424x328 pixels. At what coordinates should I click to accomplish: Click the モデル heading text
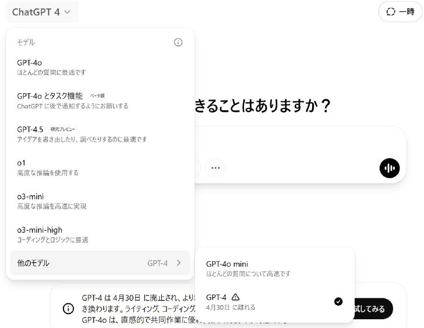26,42
